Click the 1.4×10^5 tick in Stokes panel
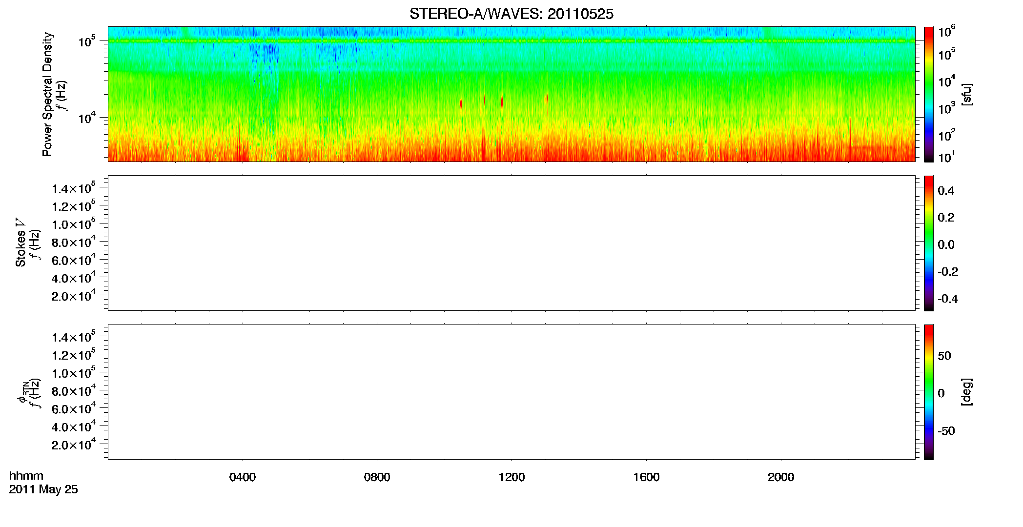Viewport: 1023px width, 527px height. point(74,188)
